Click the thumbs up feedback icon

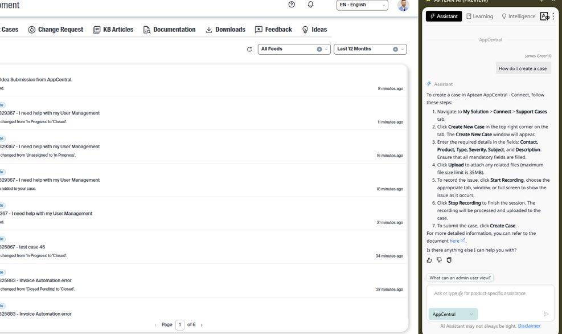pyautogui.click(x=429, y=260)
